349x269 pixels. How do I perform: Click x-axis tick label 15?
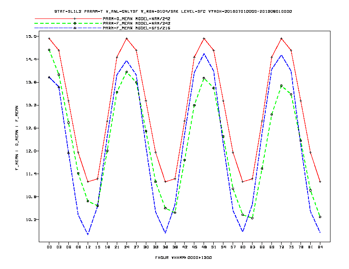(97, 247)
